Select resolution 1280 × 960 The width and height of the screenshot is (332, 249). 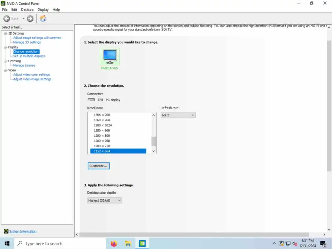[x=118, y=131]
